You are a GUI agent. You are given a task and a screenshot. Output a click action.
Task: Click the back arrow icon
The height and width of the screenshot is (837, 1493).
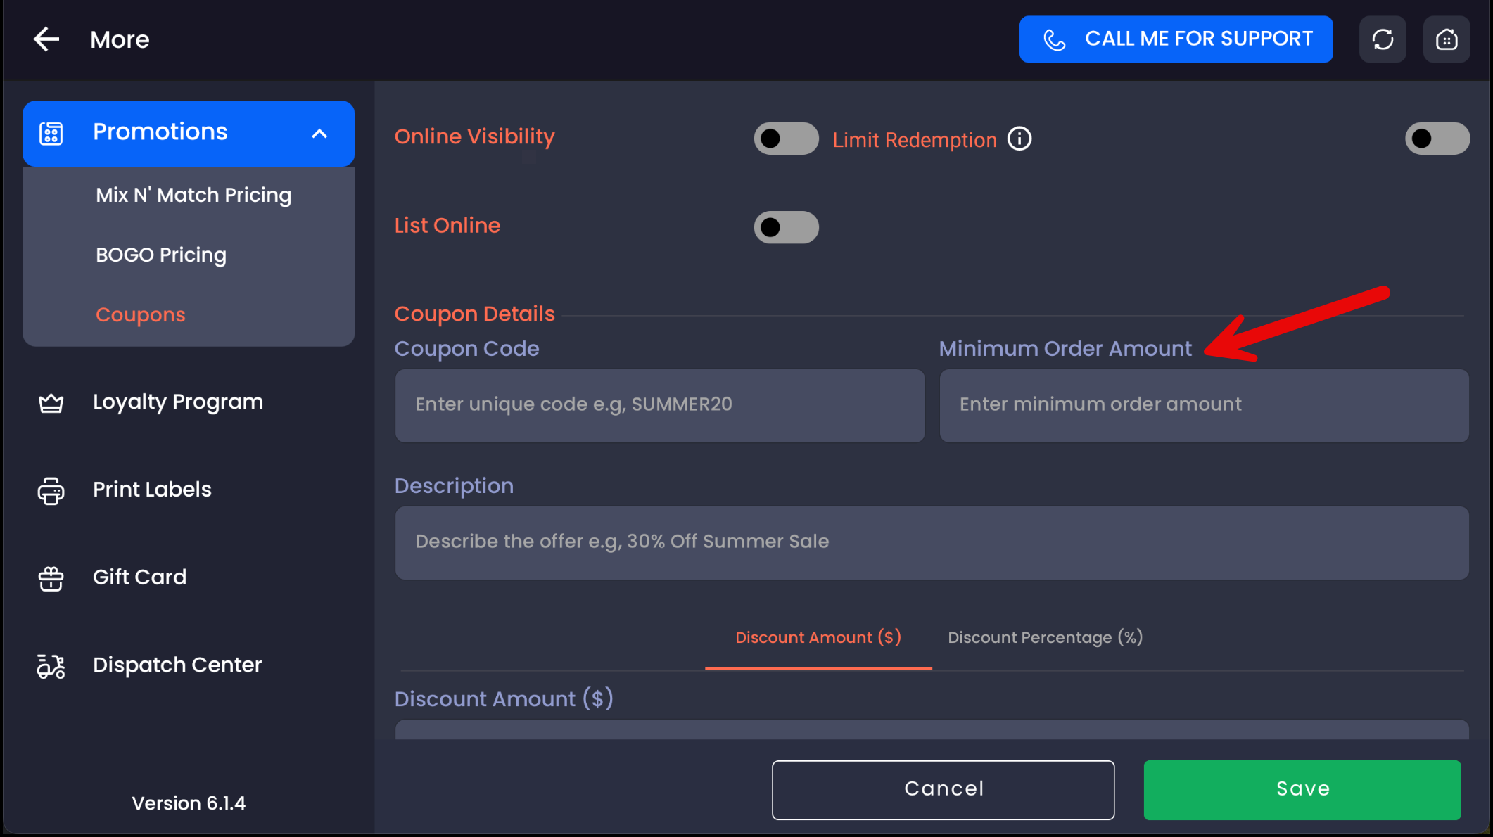[46, 39]
